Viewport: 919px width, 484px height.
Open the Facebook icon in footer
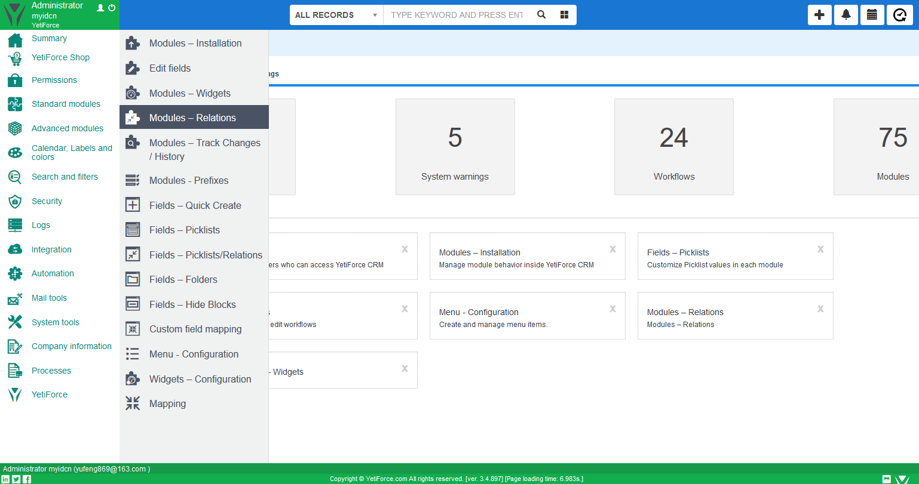27,479
